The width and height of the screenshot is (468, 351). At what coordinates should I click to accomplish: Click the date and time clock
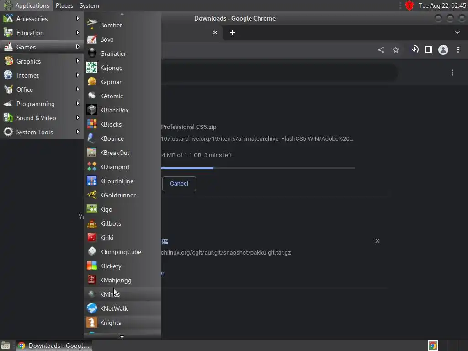point(442,5)
